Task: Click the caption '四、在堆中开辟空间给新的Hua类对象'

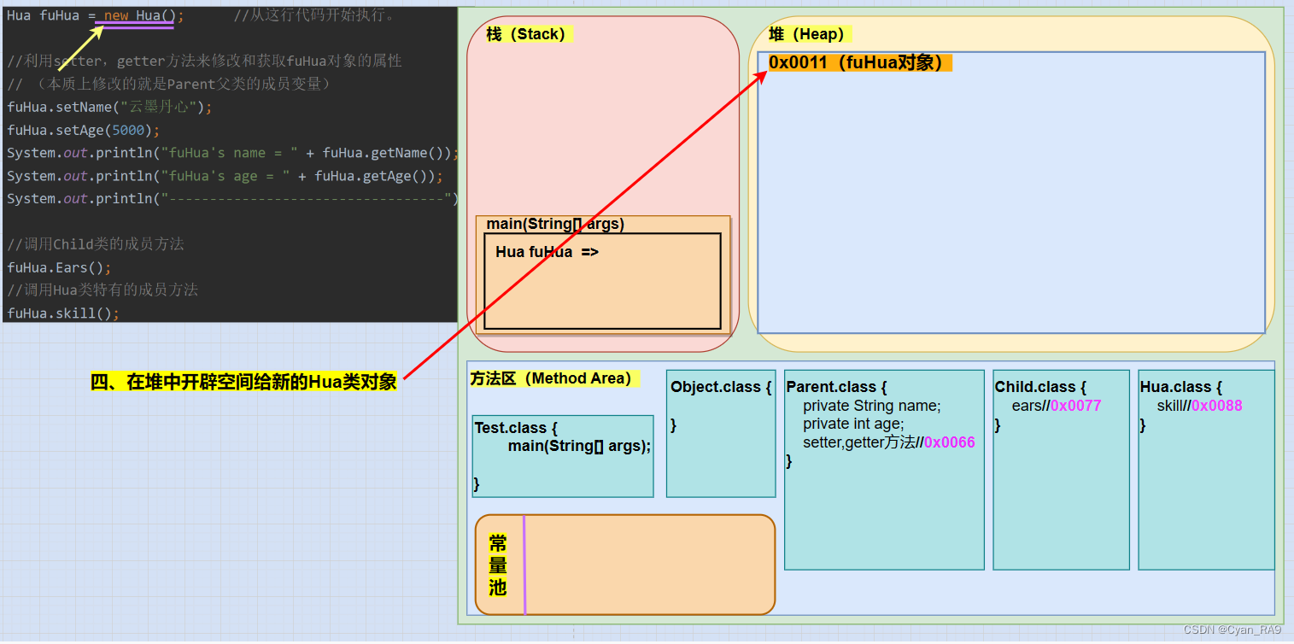Action: point(244,382)
